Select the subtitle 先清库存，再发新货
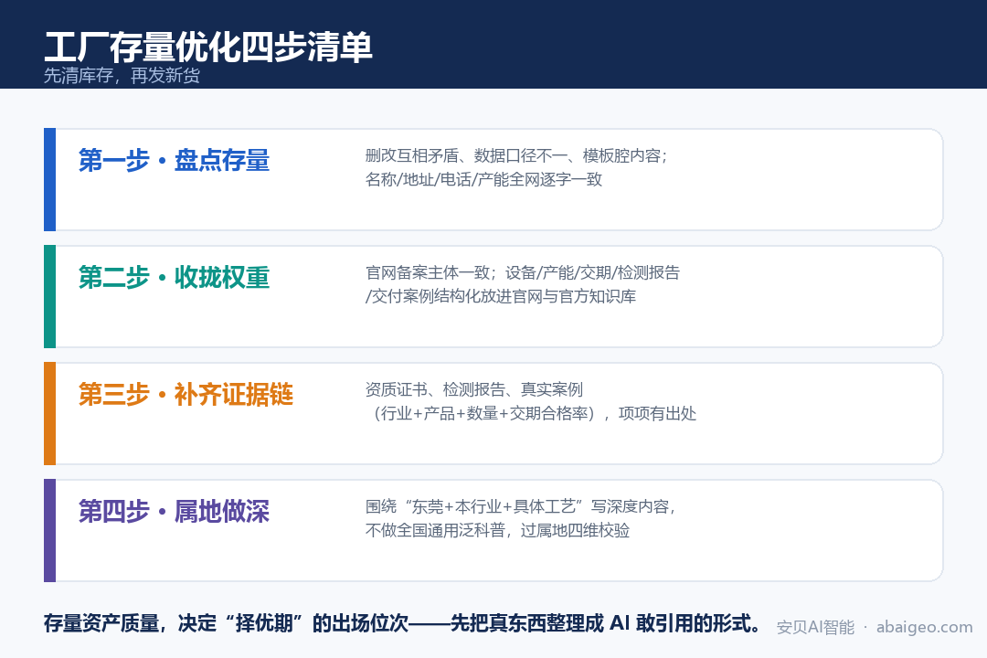The height and width of the screenshot is (658, 987). tap(122, 76)
